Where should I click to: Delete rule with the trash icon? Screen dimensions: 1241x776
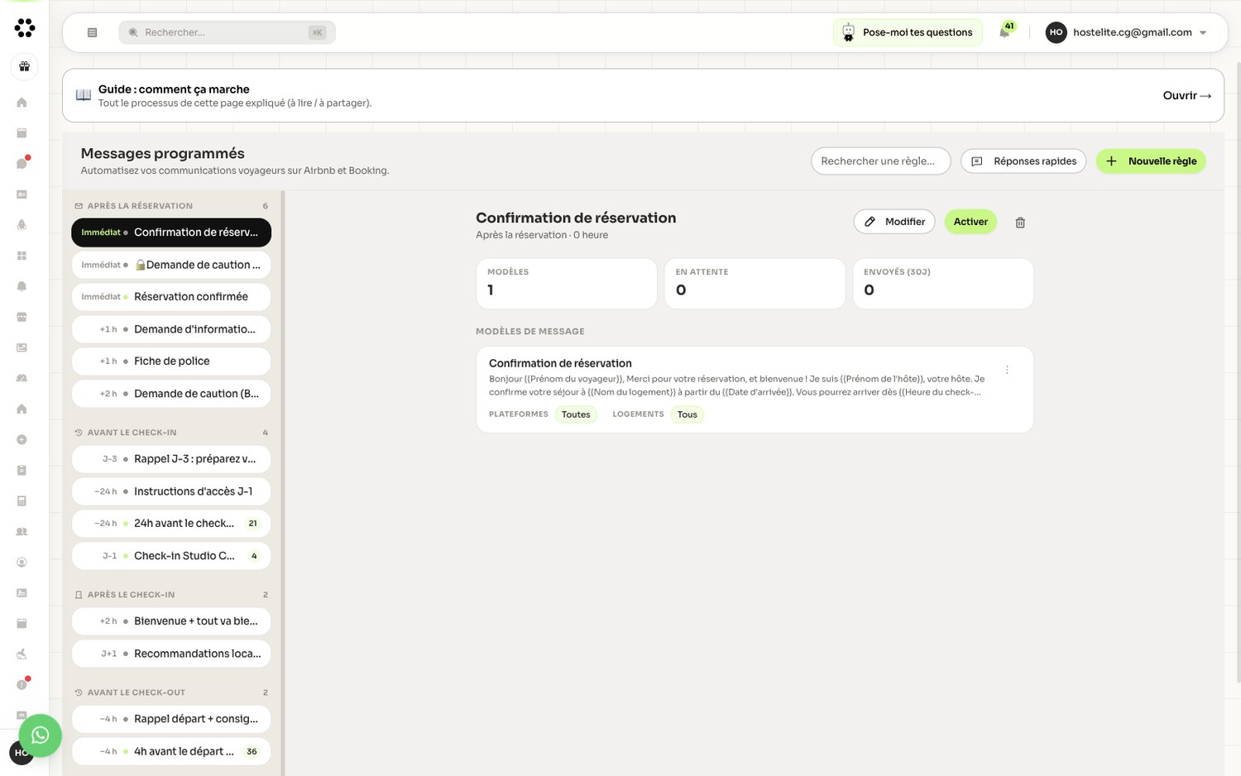point(1020,223)
